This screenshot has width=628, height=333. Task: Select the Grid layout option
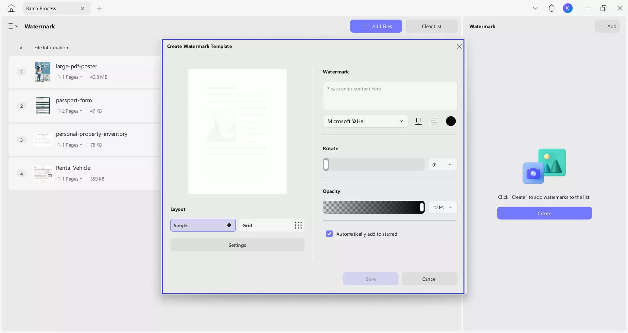click(x=271, y=225)
